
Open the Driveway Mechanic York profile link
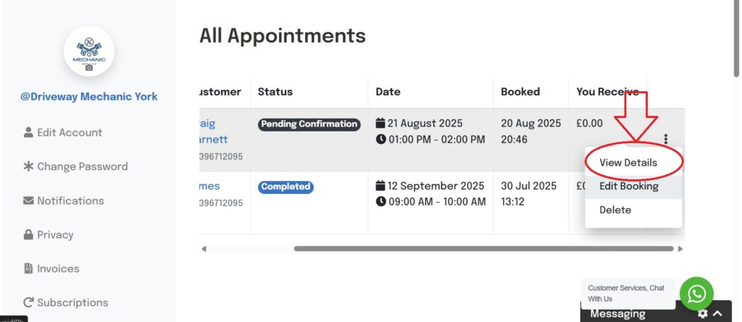(x=89, y=96)
